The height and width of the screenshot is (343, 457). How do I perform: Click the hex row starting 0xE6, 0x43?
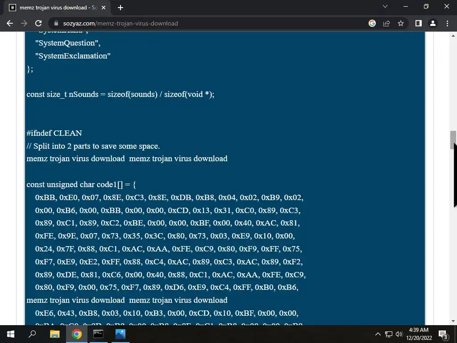pos(167,313)
